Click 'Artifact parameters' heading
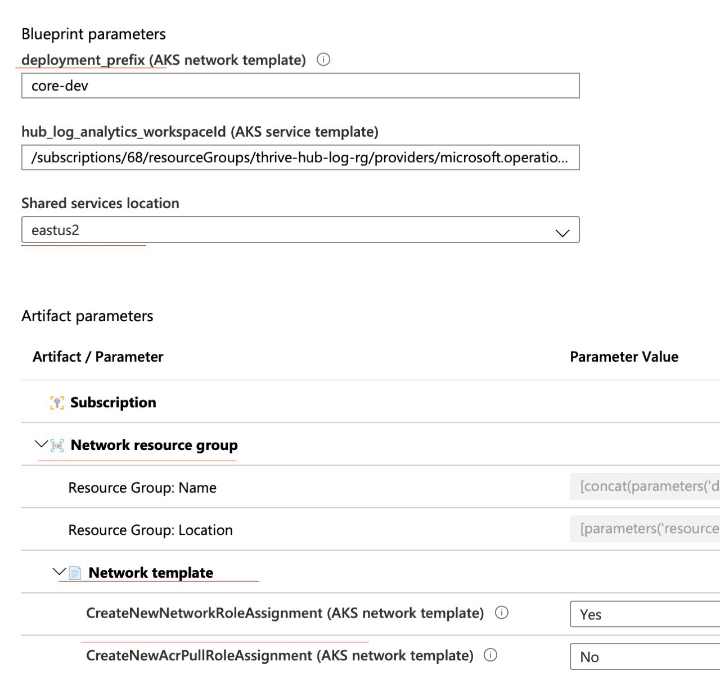Image resolution: width=720 pixels, height=675 pixels. tap(87, 316)
